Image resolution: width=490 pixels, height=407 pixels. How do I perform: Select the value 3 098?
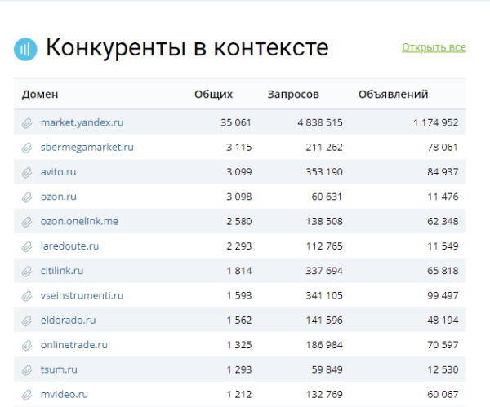pyautogui.click(x=239, y=197)
